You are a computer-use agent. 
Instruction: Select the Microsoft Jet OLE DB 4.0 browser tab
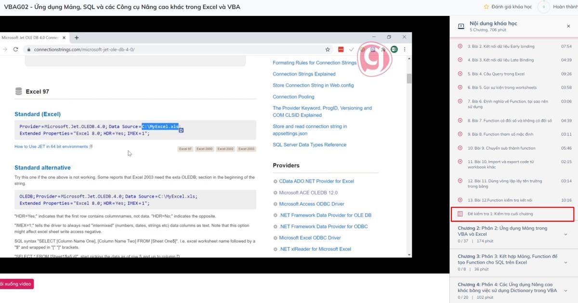click(34, 38)
